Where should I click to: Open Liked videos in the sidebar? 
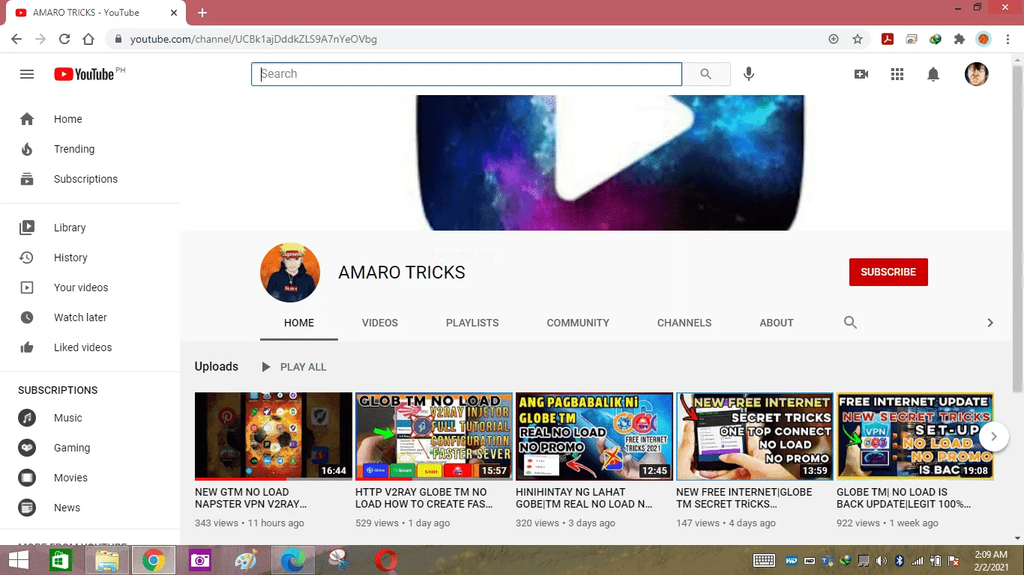[x=90, y=347]
